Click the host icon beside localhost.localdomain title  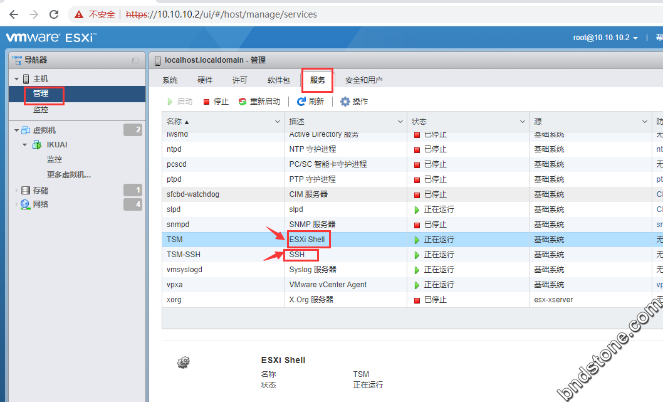(x=157, y=60)
